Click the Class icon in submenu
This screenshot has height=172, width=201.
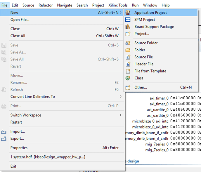[128, 78]
